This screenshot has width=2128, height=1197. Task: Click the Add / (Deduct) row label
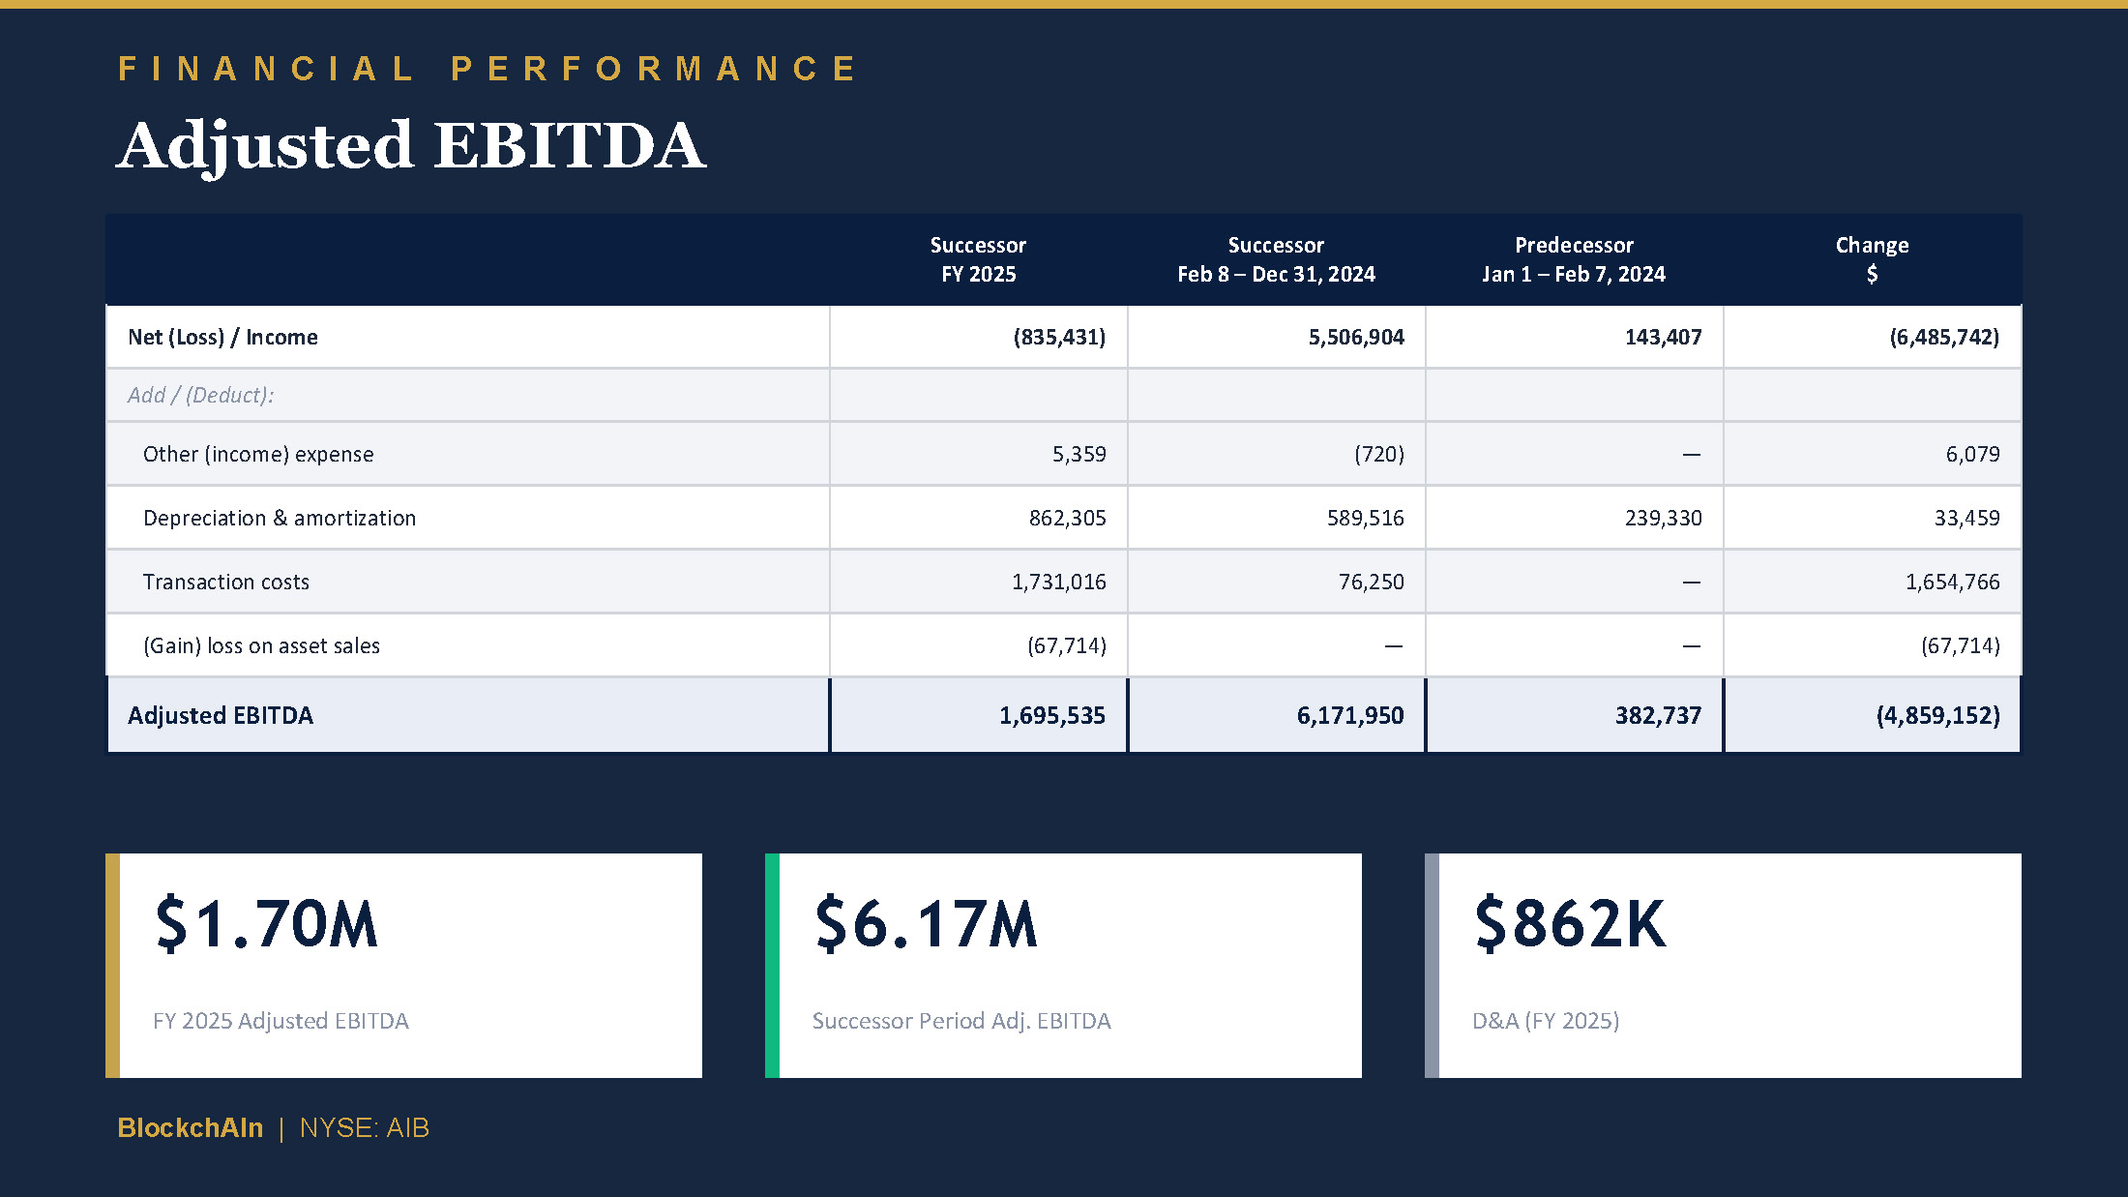(200, 395)
